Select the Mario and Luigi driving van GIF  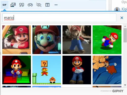(x=16, y=40)
